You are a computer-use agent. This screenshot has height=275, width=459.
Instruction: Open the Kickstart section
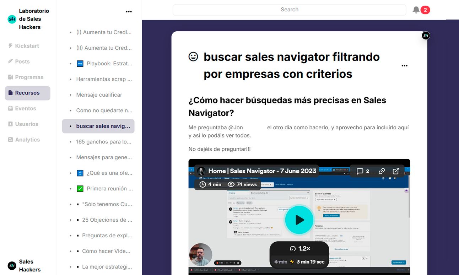[27, 46]
